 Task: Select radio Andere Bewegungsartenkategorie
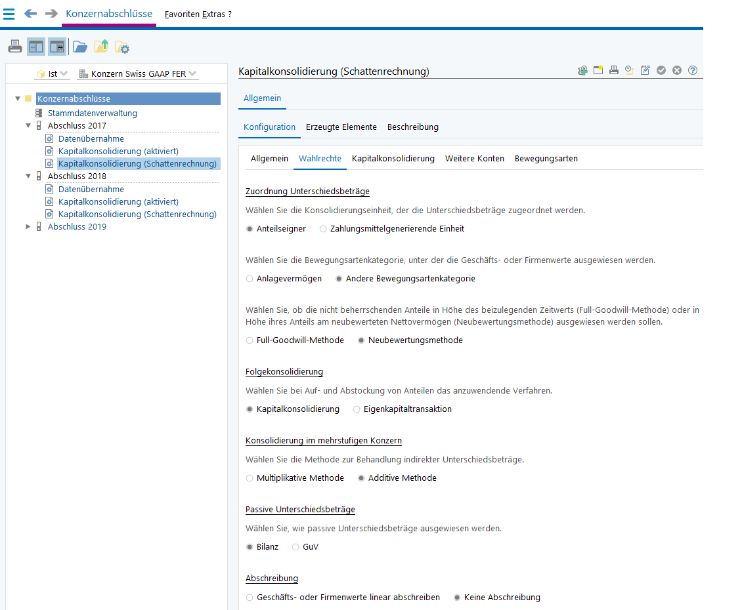coord(339,279)
